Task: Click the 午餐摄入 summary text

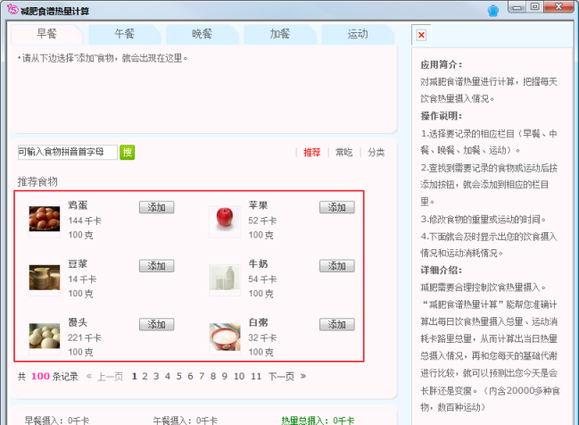Action: click(x=186, y=421)
